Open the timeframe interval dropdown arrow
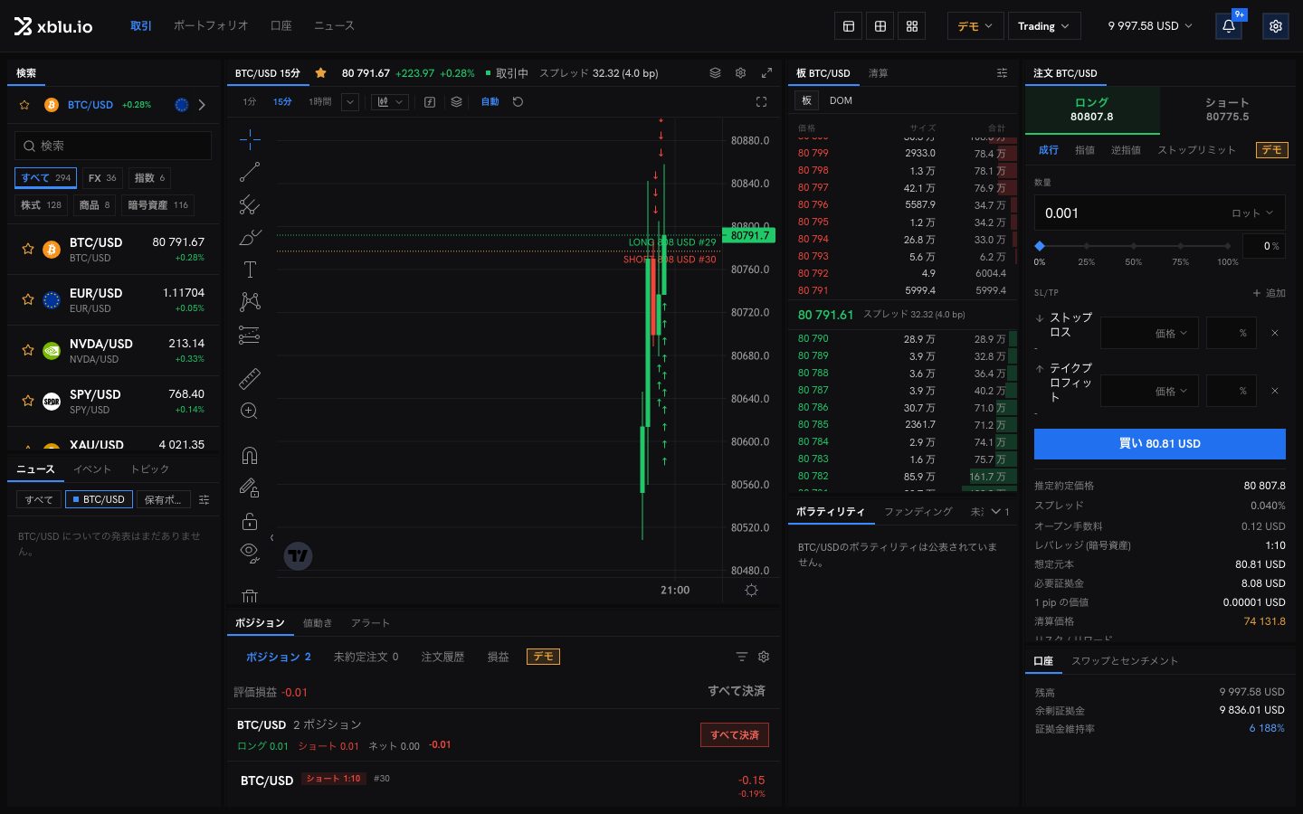Viewport: 1303px width, 814px height. pos(350,102)
